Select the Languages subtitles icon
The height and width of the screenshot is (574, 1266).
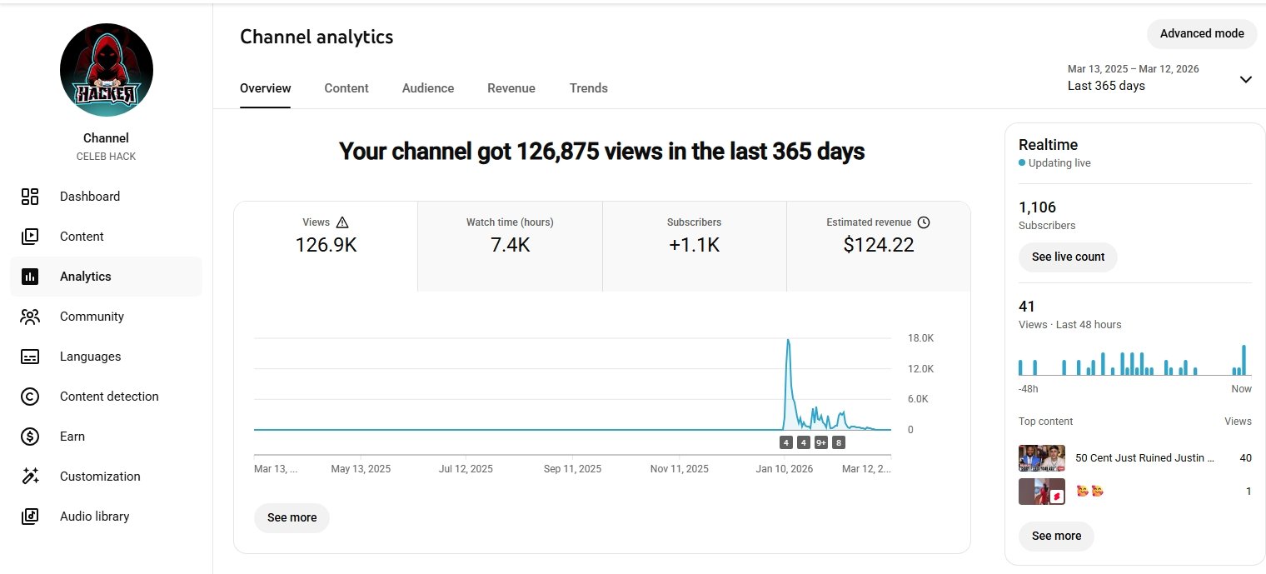pos(30,357)
